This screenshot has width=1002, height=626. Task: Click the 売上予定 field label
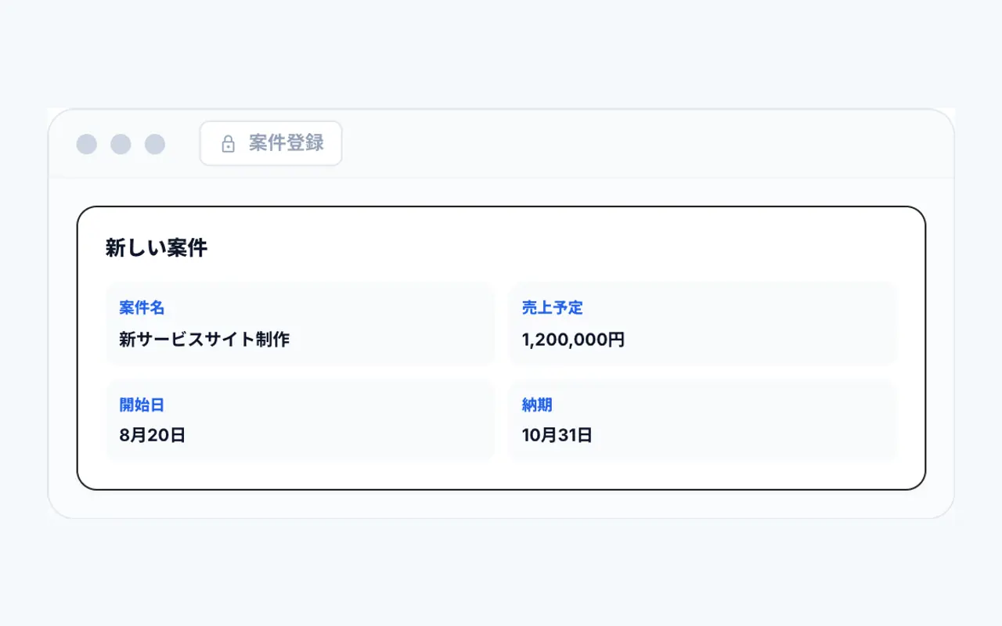(x=553, y=308)
